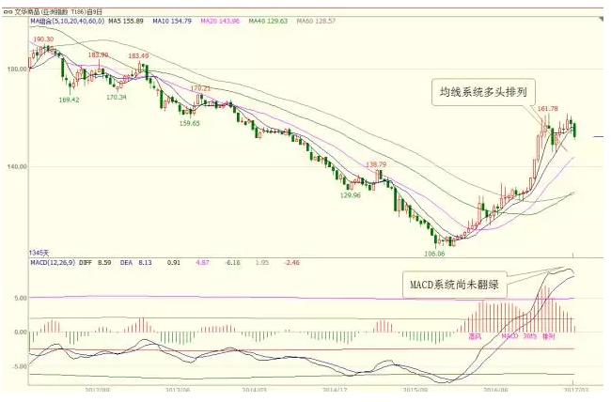Select the MA组合(5,10,20,40,60,0) indicator label
Image resolution: width=611 pixels, height=402 pixels.
click(68, 21)
